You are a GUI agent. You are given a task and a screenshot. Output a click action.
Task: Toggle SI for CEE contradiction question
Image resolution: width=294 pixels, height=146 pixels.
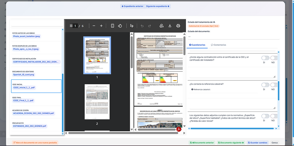[x=265, y=58]
